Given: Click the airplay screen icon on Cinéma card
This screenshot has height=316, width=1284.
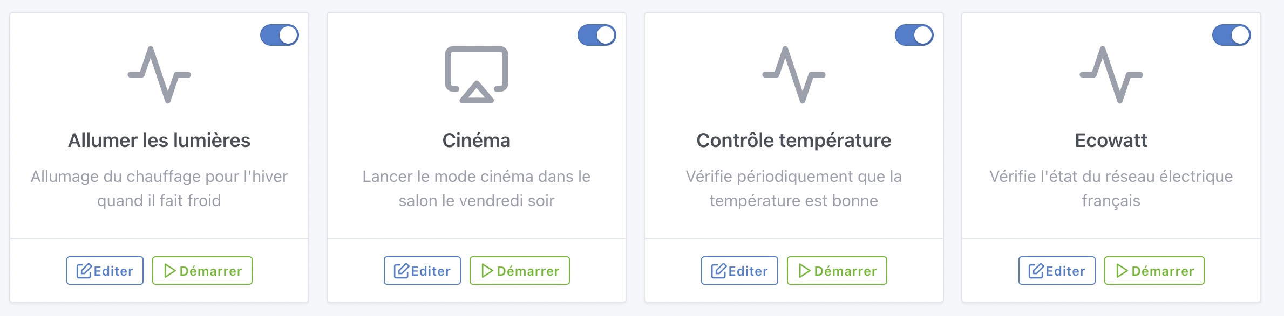Looking at the screenshot, I should 476,75.
